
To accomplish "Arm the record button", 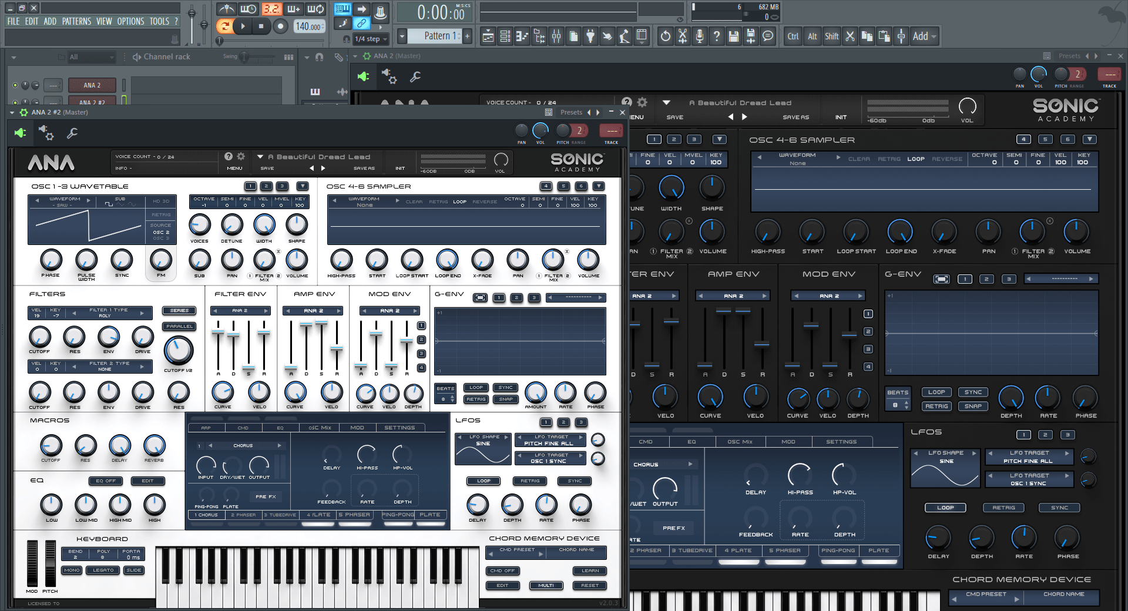I will (280, 26).
